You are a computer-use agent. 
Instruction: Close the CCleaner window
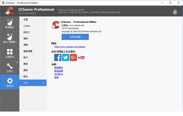tap(179, 3)
